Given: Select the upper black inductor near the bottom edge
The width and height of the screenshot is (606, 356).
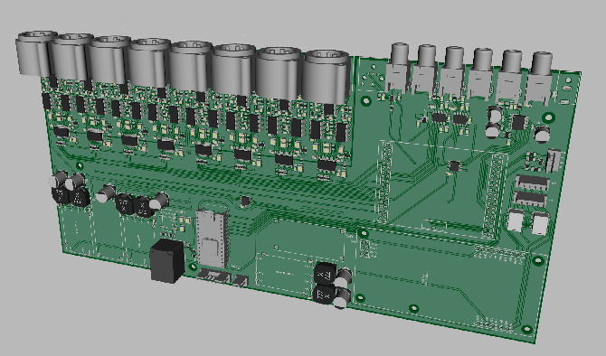Looking at the screenshot, I should coord(325,274).
